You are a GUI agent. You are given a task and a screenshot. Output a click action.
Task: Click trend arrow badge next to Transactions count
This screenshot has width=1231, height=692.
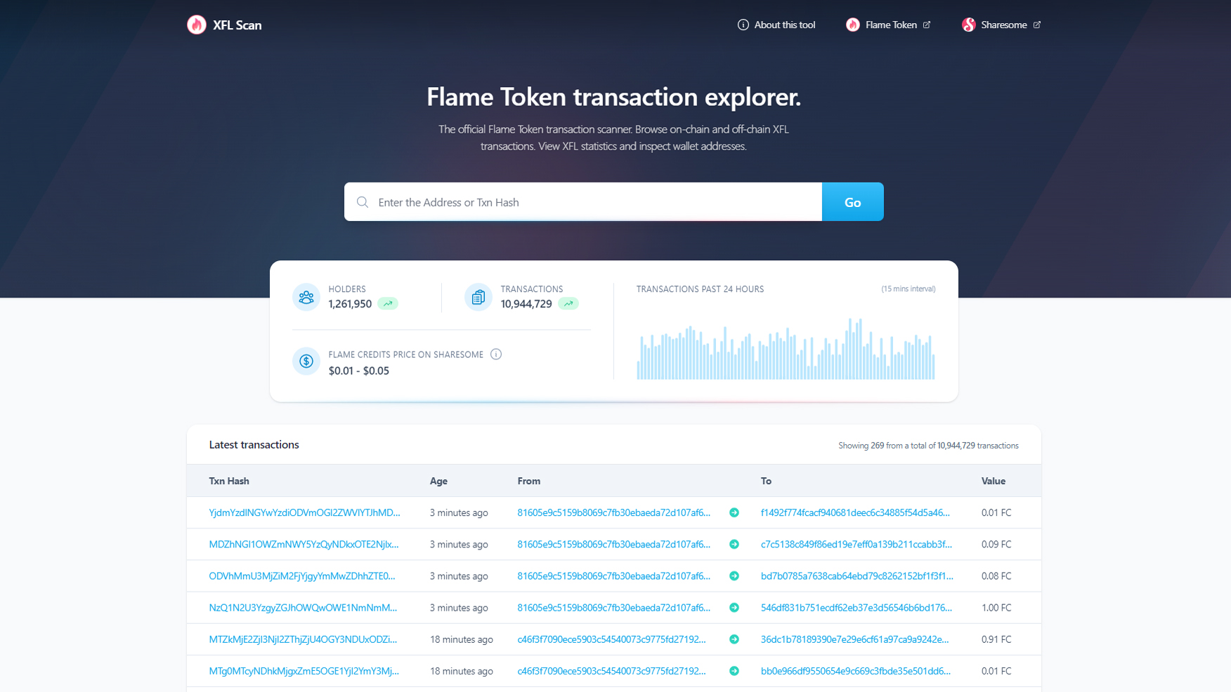(568, 304)
